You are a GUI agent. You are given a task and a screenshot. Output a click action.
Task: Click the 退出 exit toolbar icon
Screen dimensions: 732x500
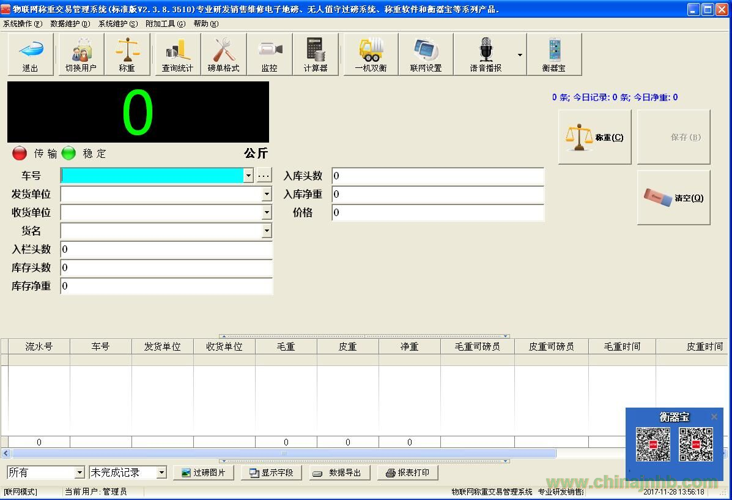click(x=31, y=54)
